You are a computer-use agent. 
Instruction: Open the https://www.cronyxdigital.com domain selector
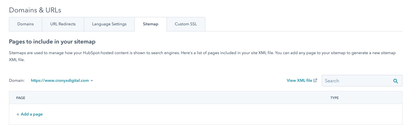(x=60, y=81)
